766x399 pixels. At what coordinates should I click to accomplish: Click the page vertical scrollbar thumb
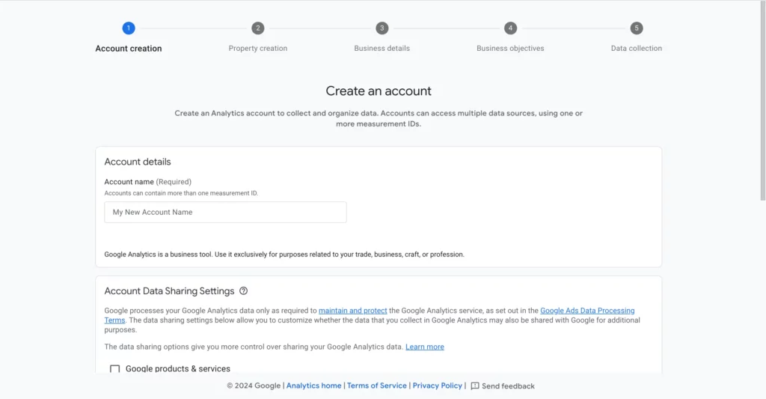pyautogui.click(x=762, y=100)
